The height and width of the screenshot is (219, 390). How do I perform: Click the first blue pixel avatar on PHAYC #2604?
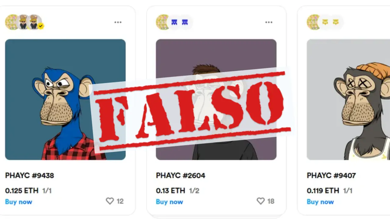click(174, 22)
